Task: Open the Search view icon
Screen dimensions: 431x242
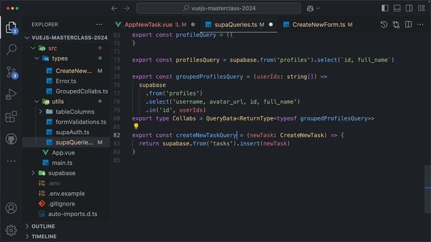Action: 11,49
